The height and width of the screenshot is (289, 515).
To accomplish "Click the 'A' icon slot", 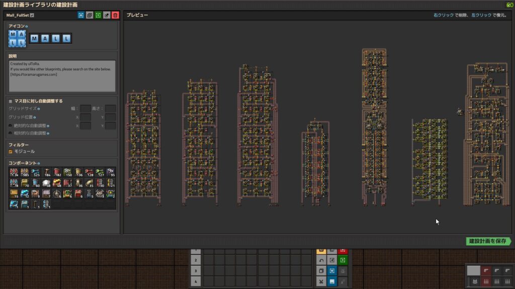I will (x=45, y=38).
